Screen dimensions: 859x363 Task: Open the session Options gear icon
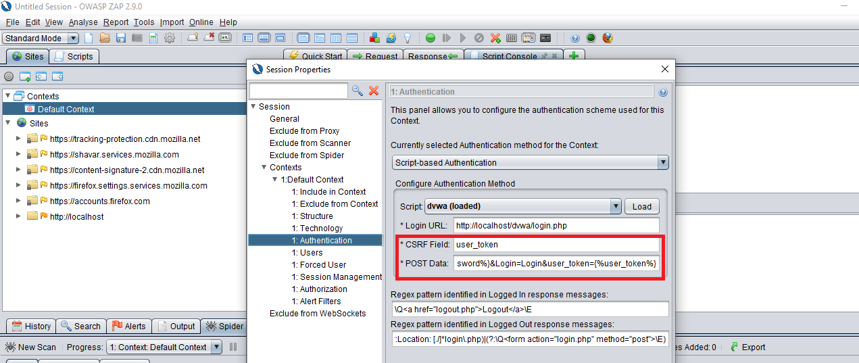point(170,39)
